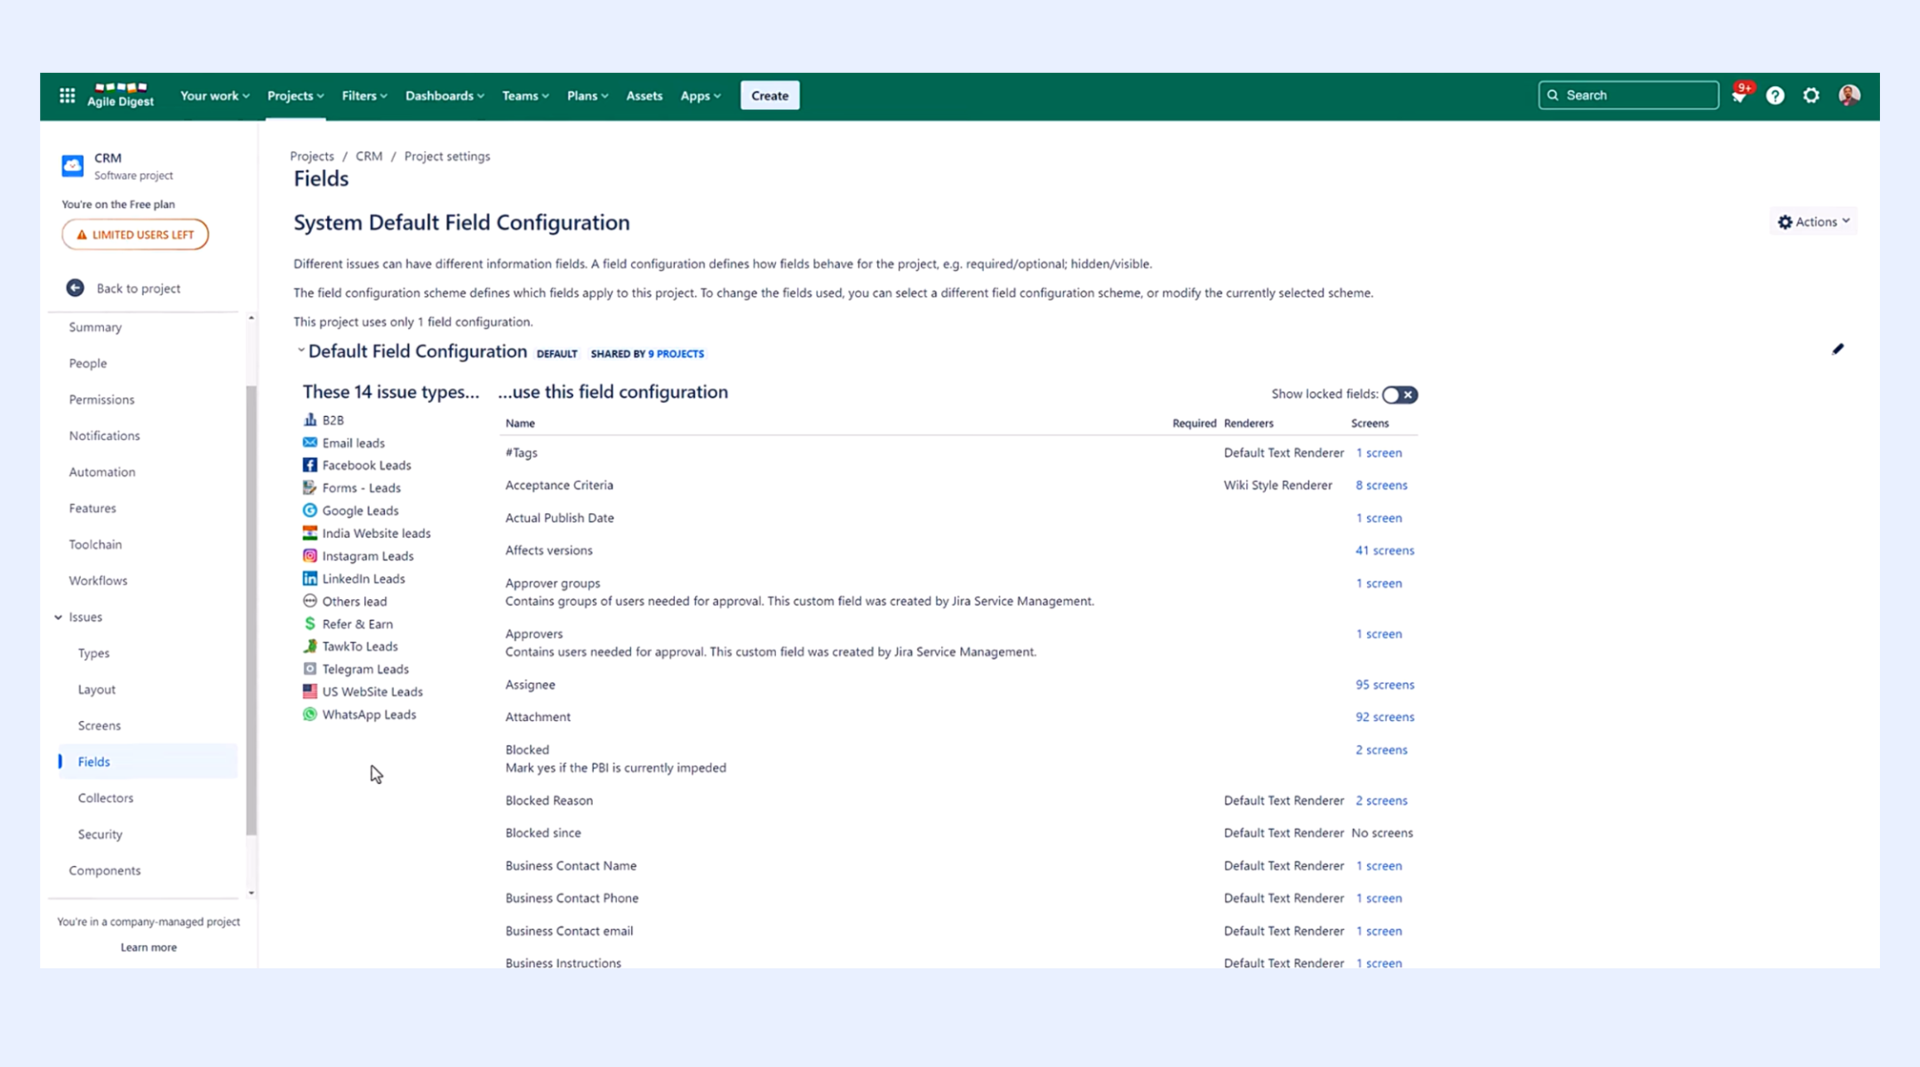Image resolution: width=1920 pixels, height=1067 pixels.
Task: Go to Summary in project settings sidebar
Action: 95,327
